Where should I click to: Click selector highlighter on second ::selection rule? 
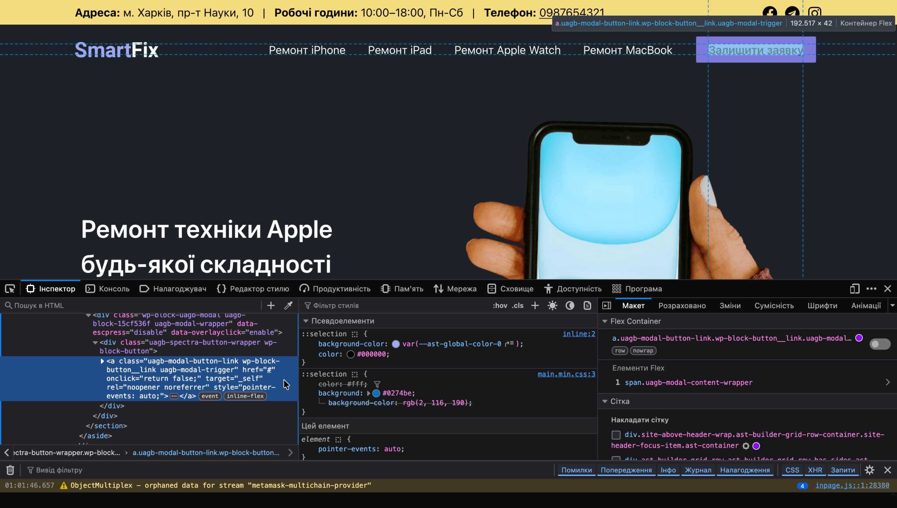tap(355, 374)
